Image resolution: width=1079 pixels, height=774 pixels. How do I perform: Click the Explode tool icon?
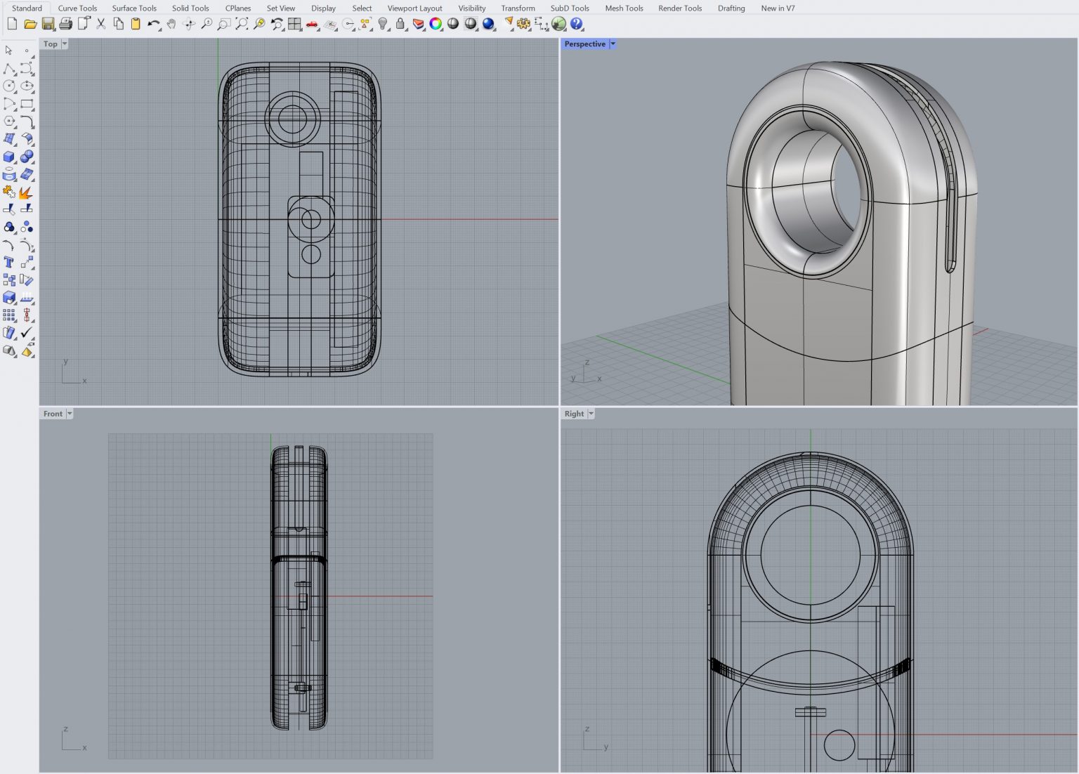pos(26,192)
